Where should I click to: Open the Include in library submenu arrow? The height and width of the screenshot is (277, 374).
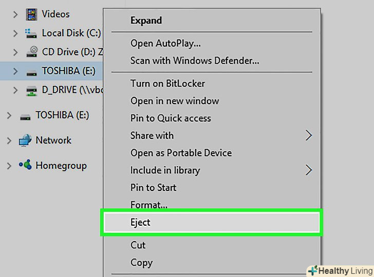point(308,170)
